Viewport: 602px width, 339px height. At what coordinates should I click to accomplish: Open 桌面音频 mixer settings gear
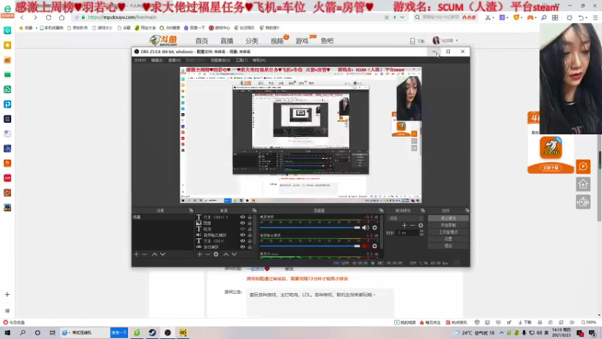click(375, 228)
